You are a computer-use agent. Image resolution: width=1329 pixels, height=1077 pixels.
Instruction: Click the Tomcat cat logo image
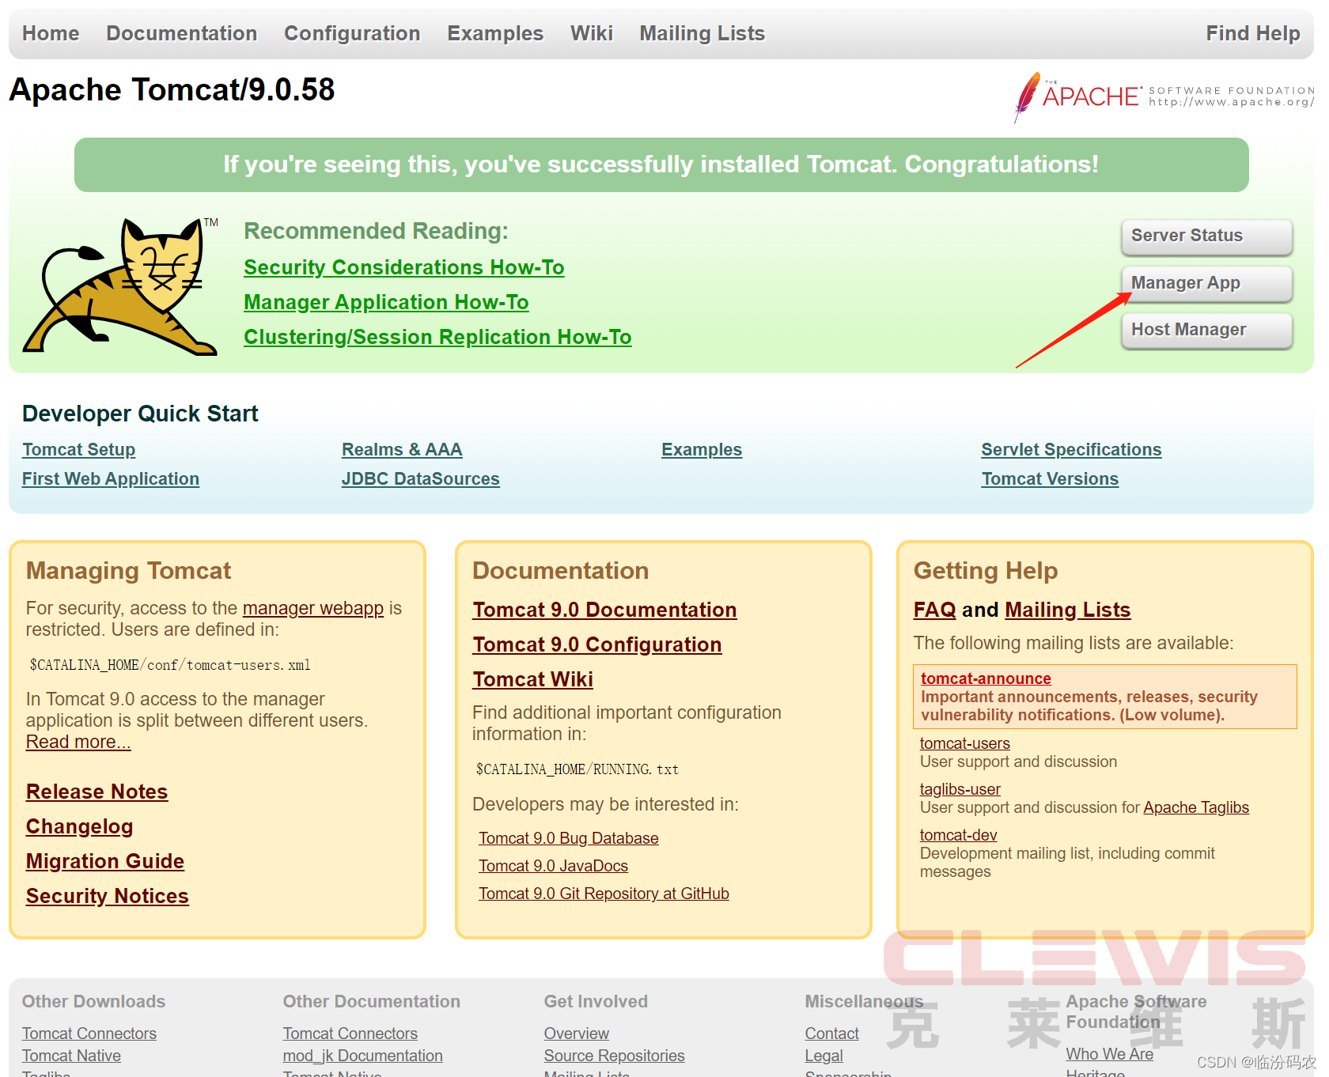point(120,286)
